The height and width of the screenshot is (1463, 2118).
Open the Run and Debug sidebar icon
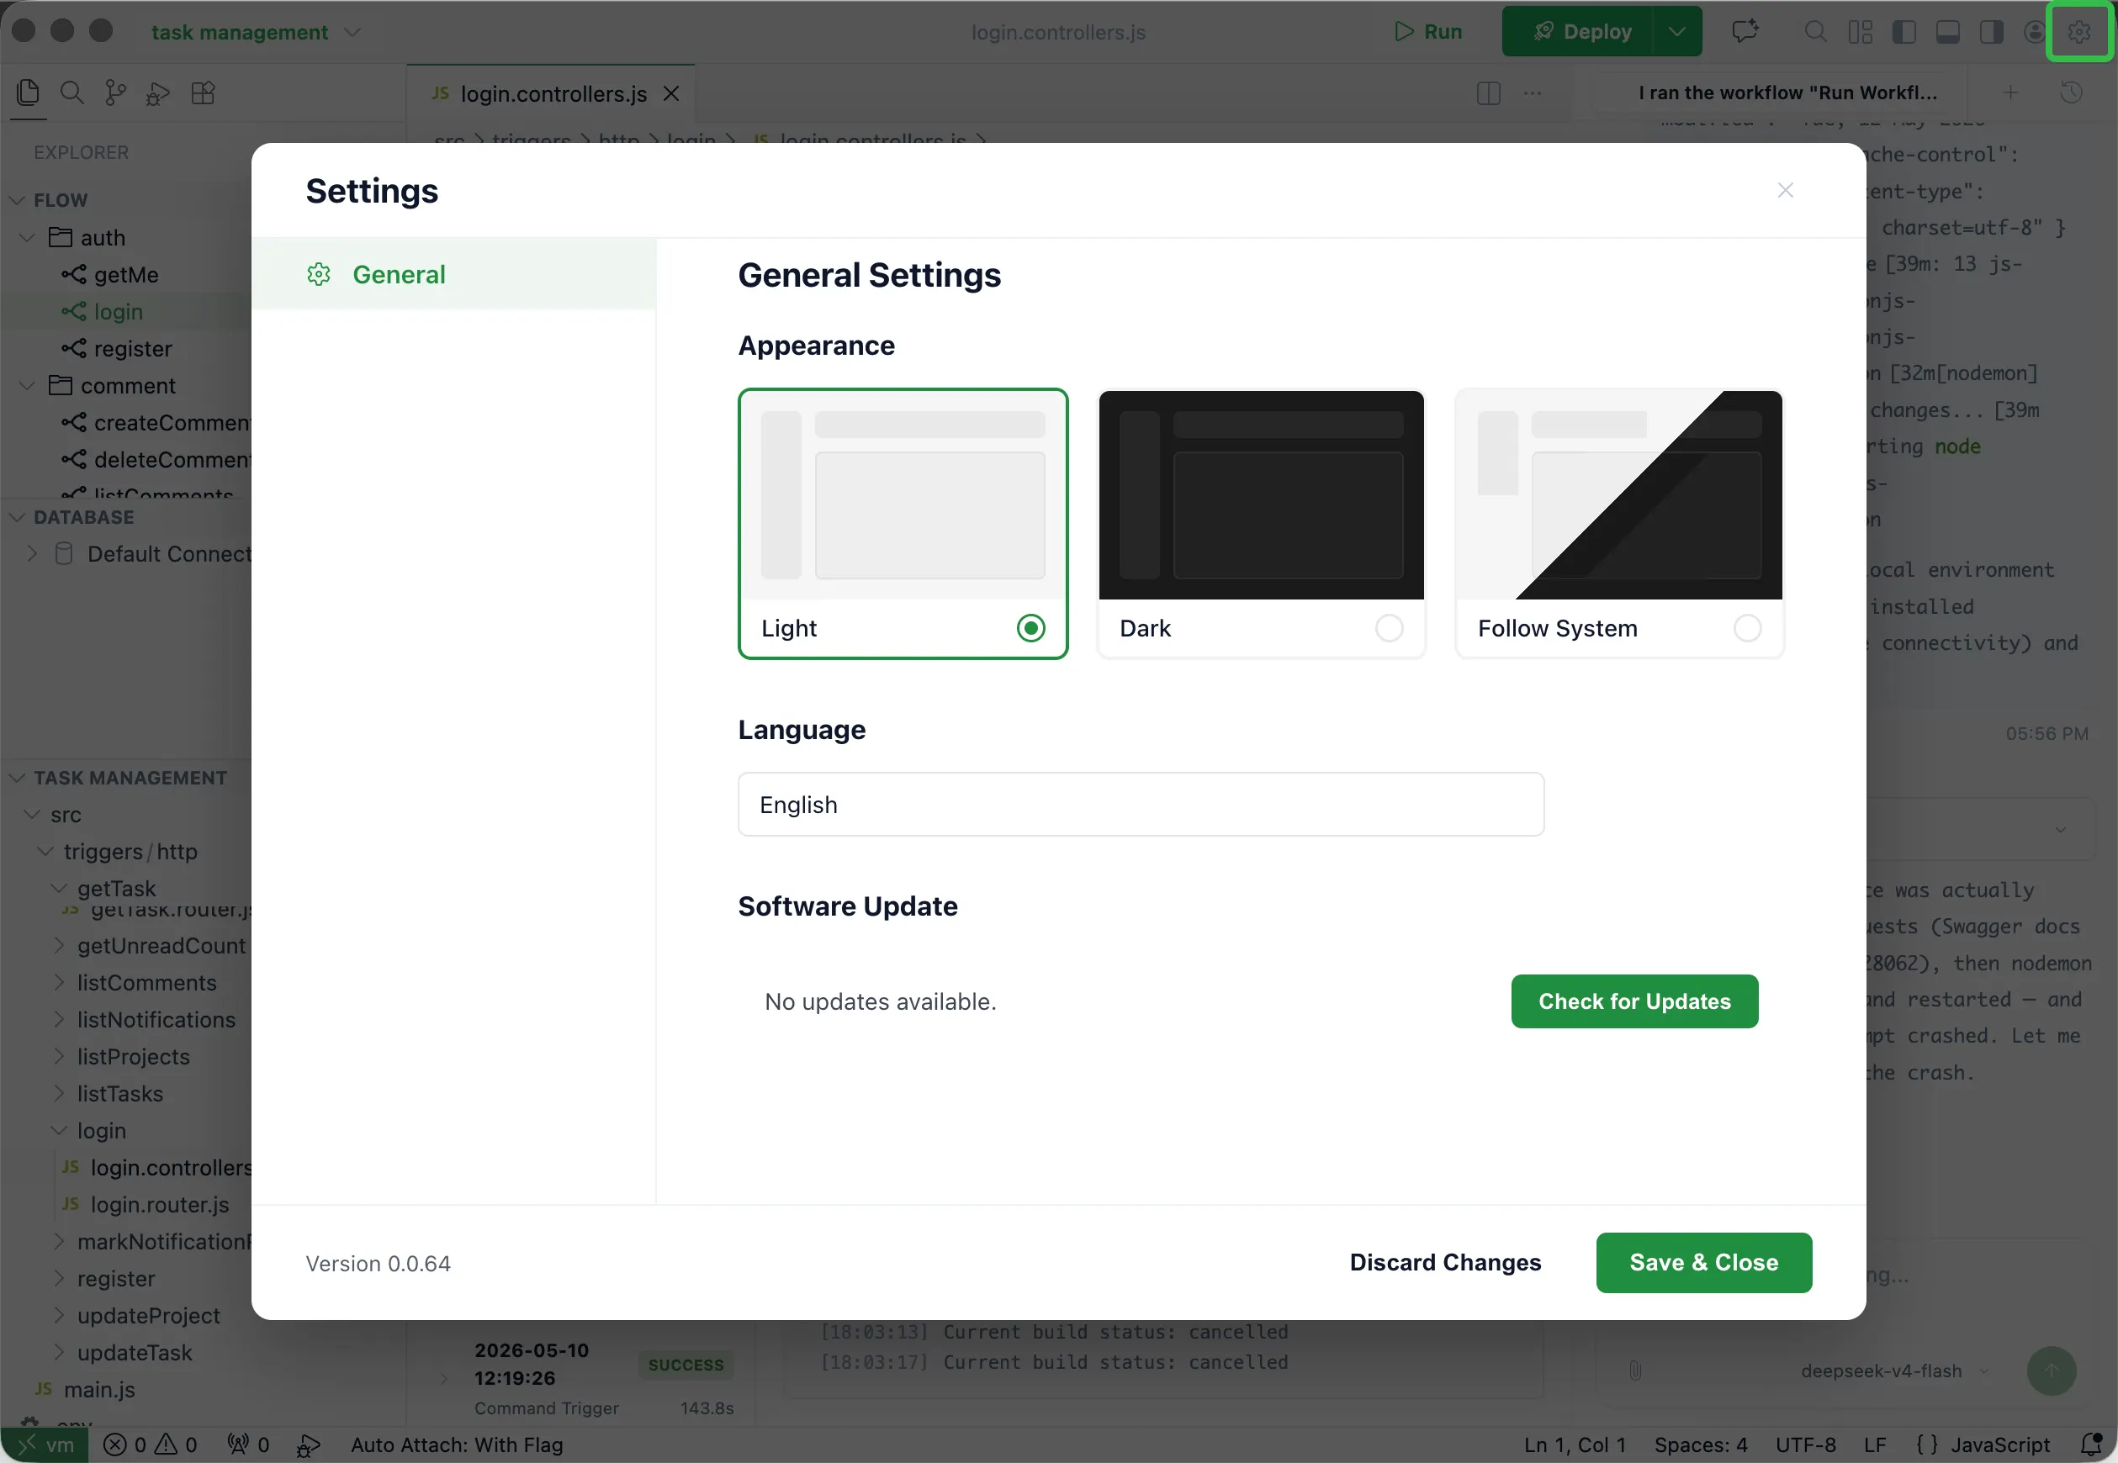tap(159, 93)
